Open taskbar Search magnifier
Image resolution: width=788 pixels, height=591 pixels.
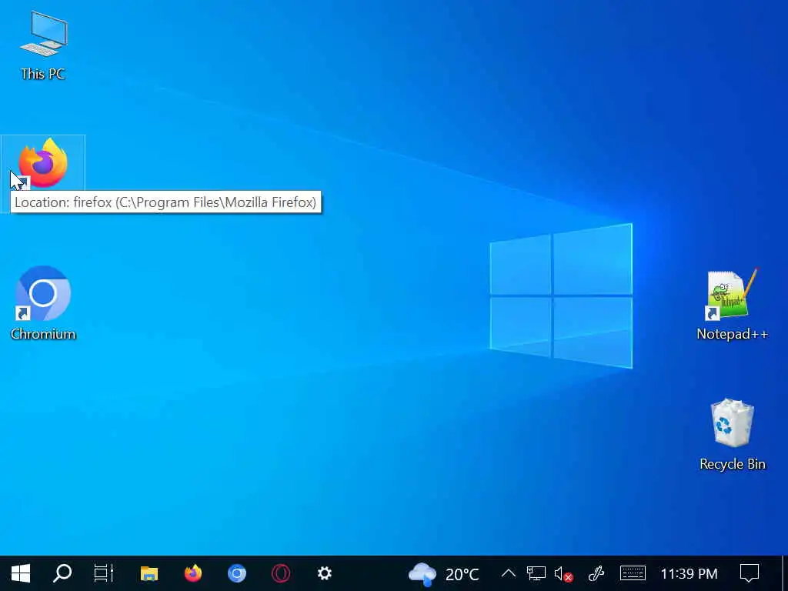[x=62, y=573]
